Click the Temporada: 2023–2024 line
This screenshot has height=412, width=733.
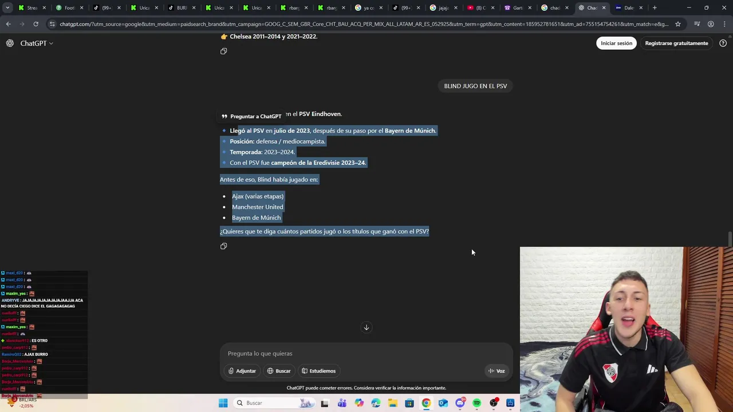click(x=262, y=152)
